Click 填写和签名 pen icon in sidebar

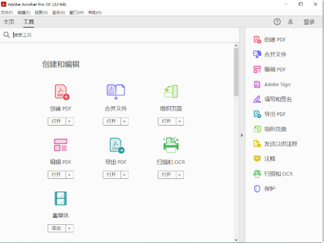tap(257, 99)
